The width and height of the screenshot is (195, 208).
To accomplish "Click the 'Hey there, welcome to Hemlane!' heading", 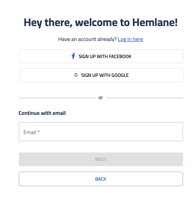I will click(100, 23).
